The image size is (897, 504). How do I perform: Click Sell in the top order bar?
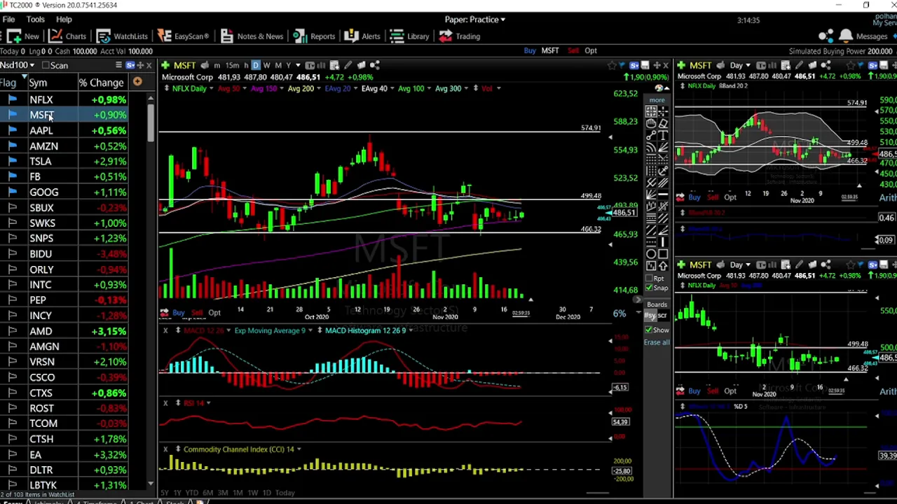[x=573, y=50]
